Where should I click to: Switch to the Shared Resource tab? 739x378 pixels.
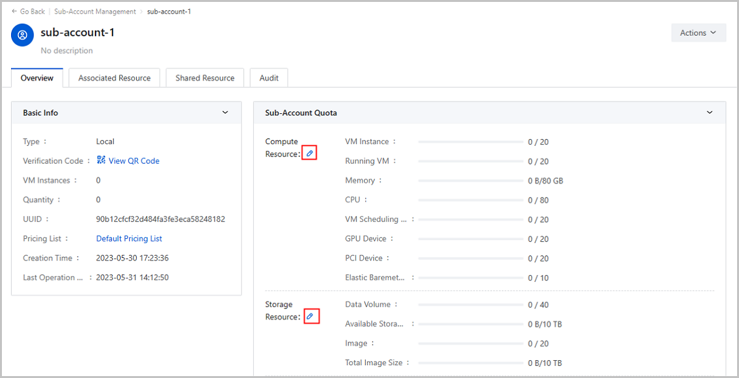click(204, 78)
